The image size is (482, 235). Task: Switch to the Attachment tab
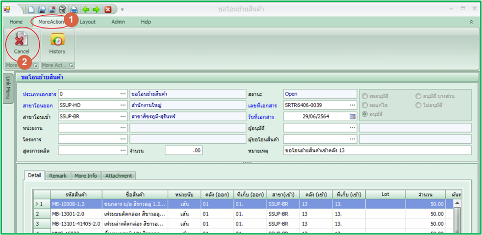118,176
